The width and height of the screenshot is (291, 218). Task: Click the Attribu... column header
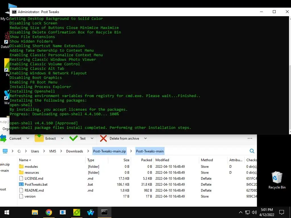236,160
